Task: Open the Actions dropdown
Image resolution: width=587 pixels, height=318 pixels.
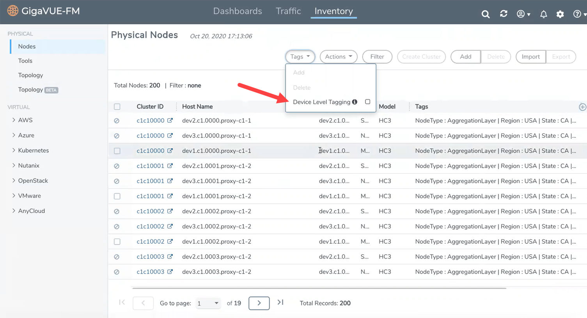Action: (339, 57)
